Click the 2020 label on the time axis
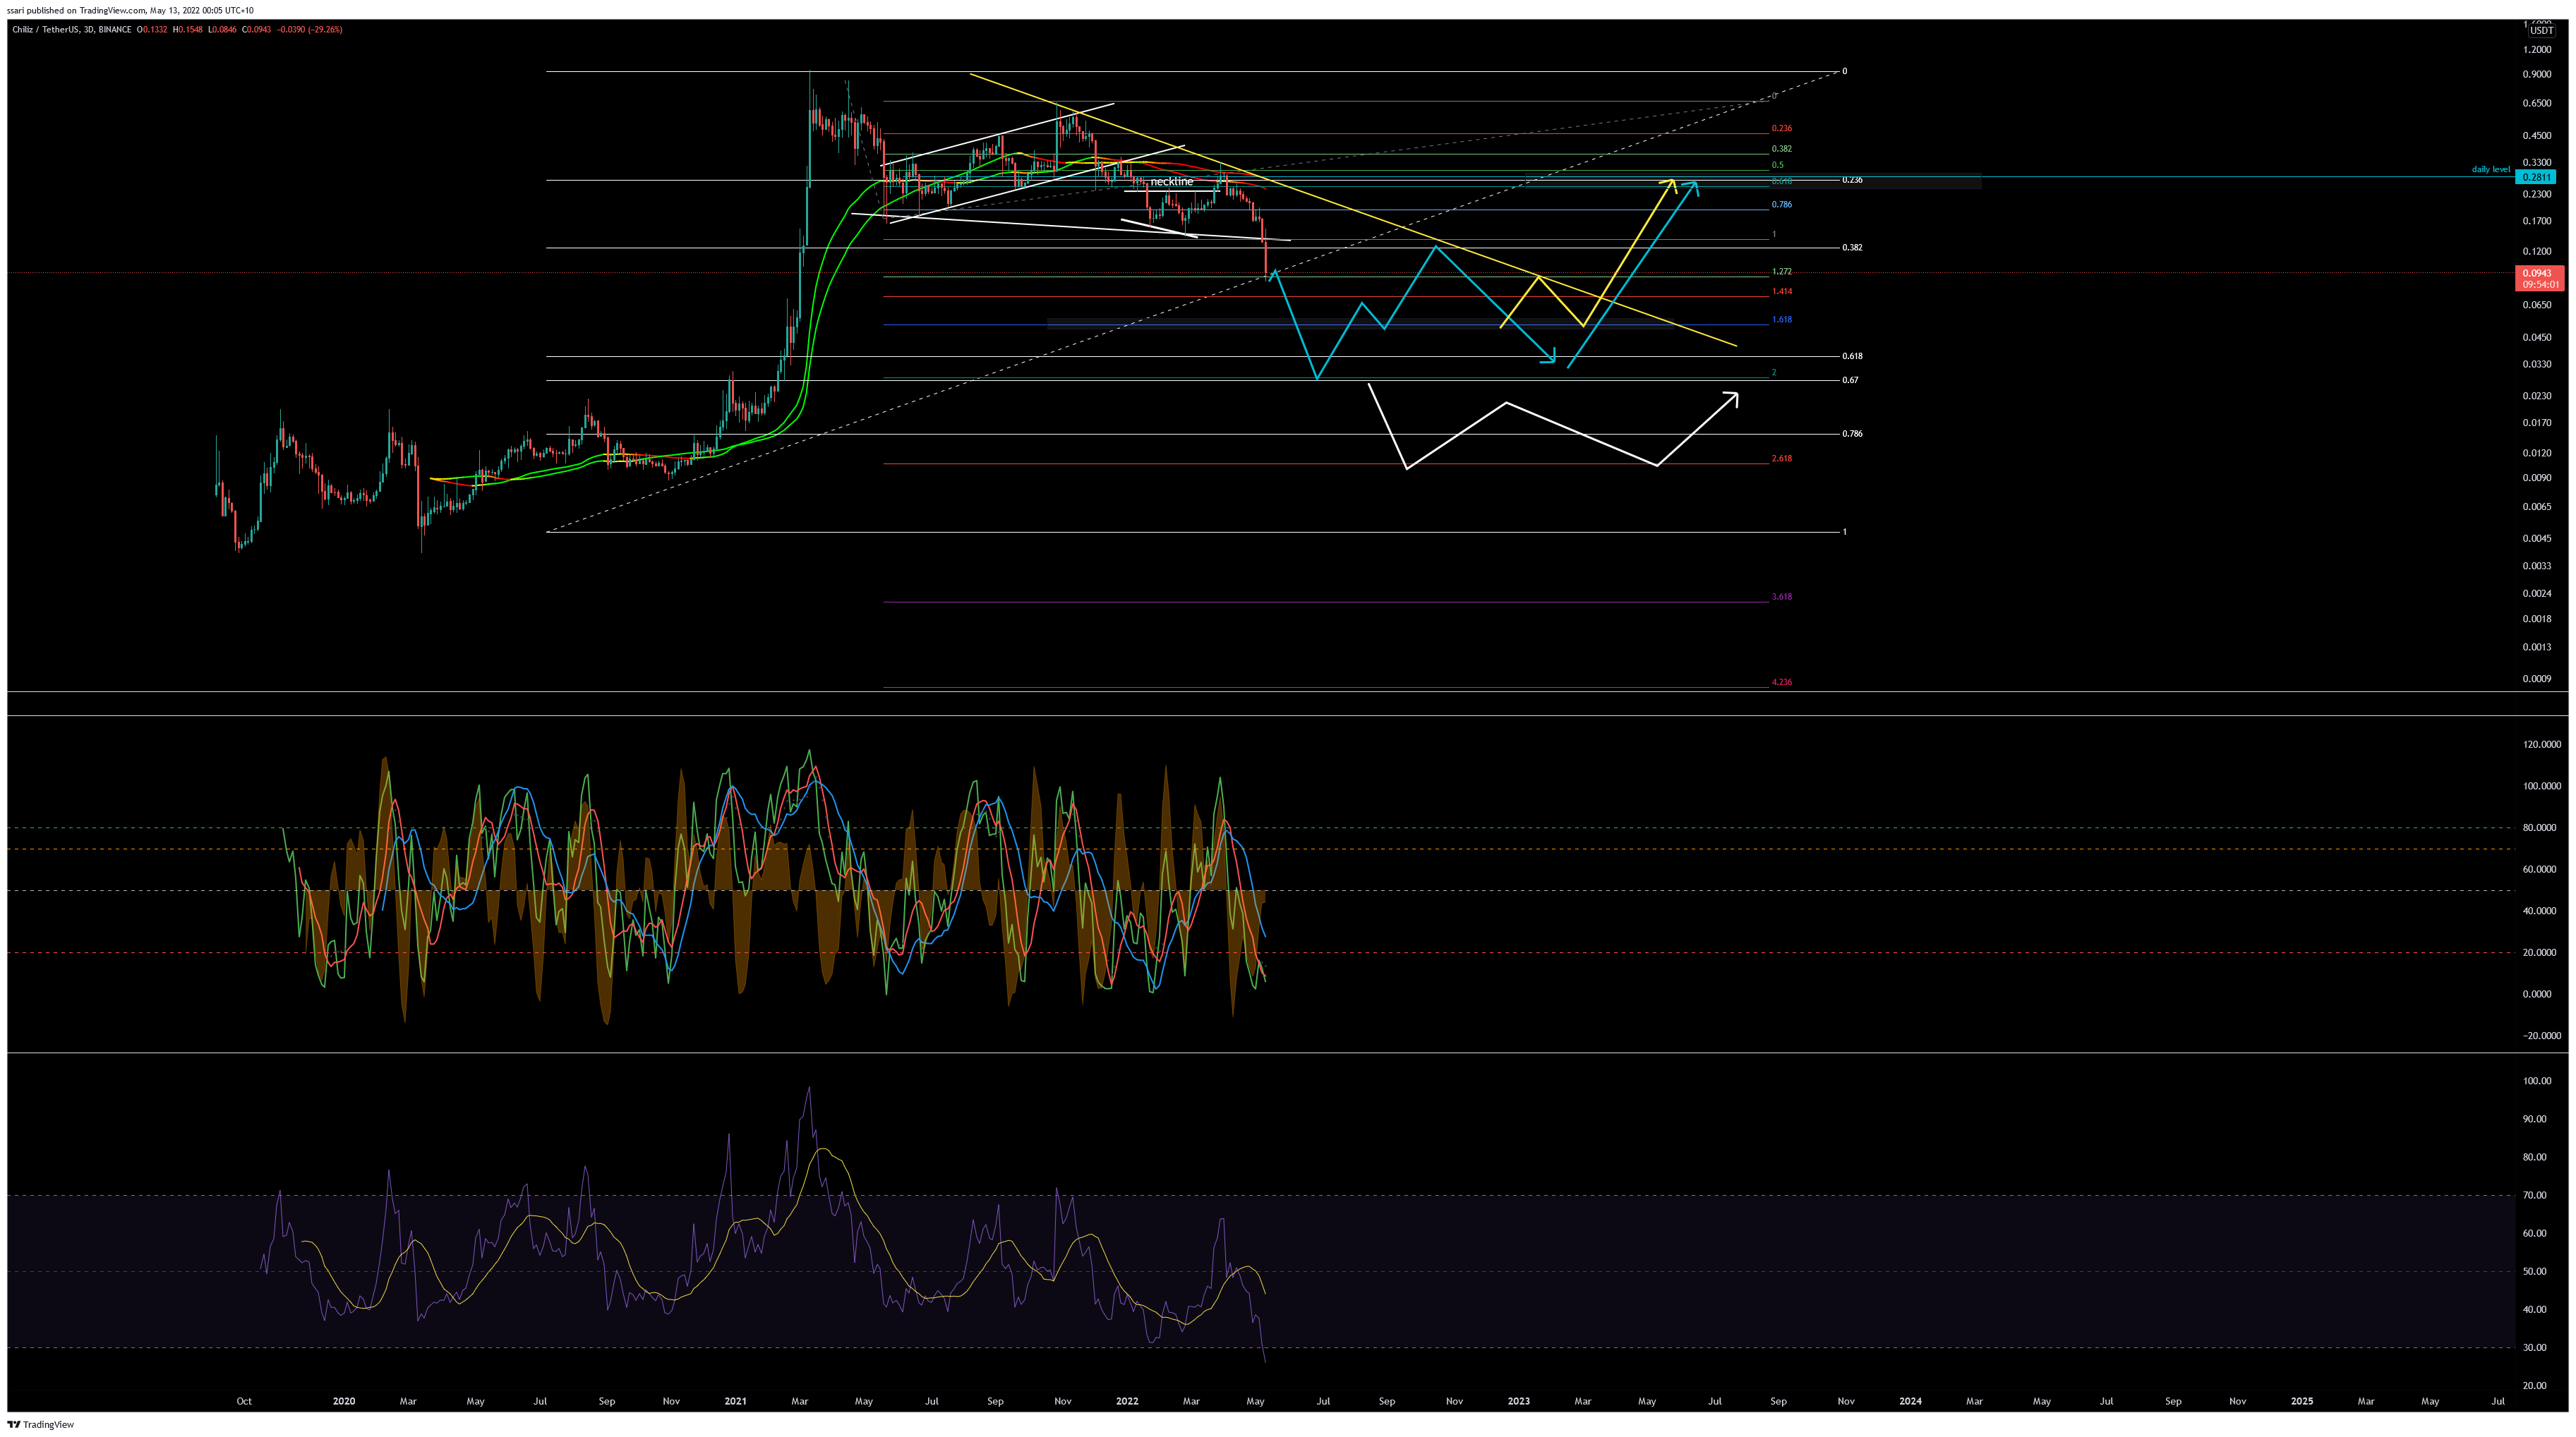Image resolution: width=2576 pixels, height=1437 pixels. coord(344,1401)
